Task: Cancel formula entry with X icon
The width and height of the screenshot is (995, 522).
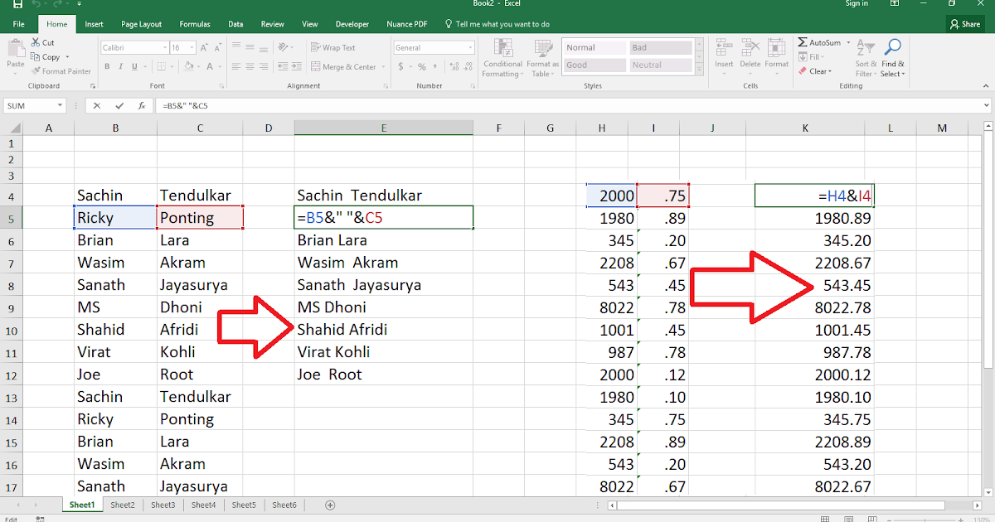Action: tap(98, 106)
